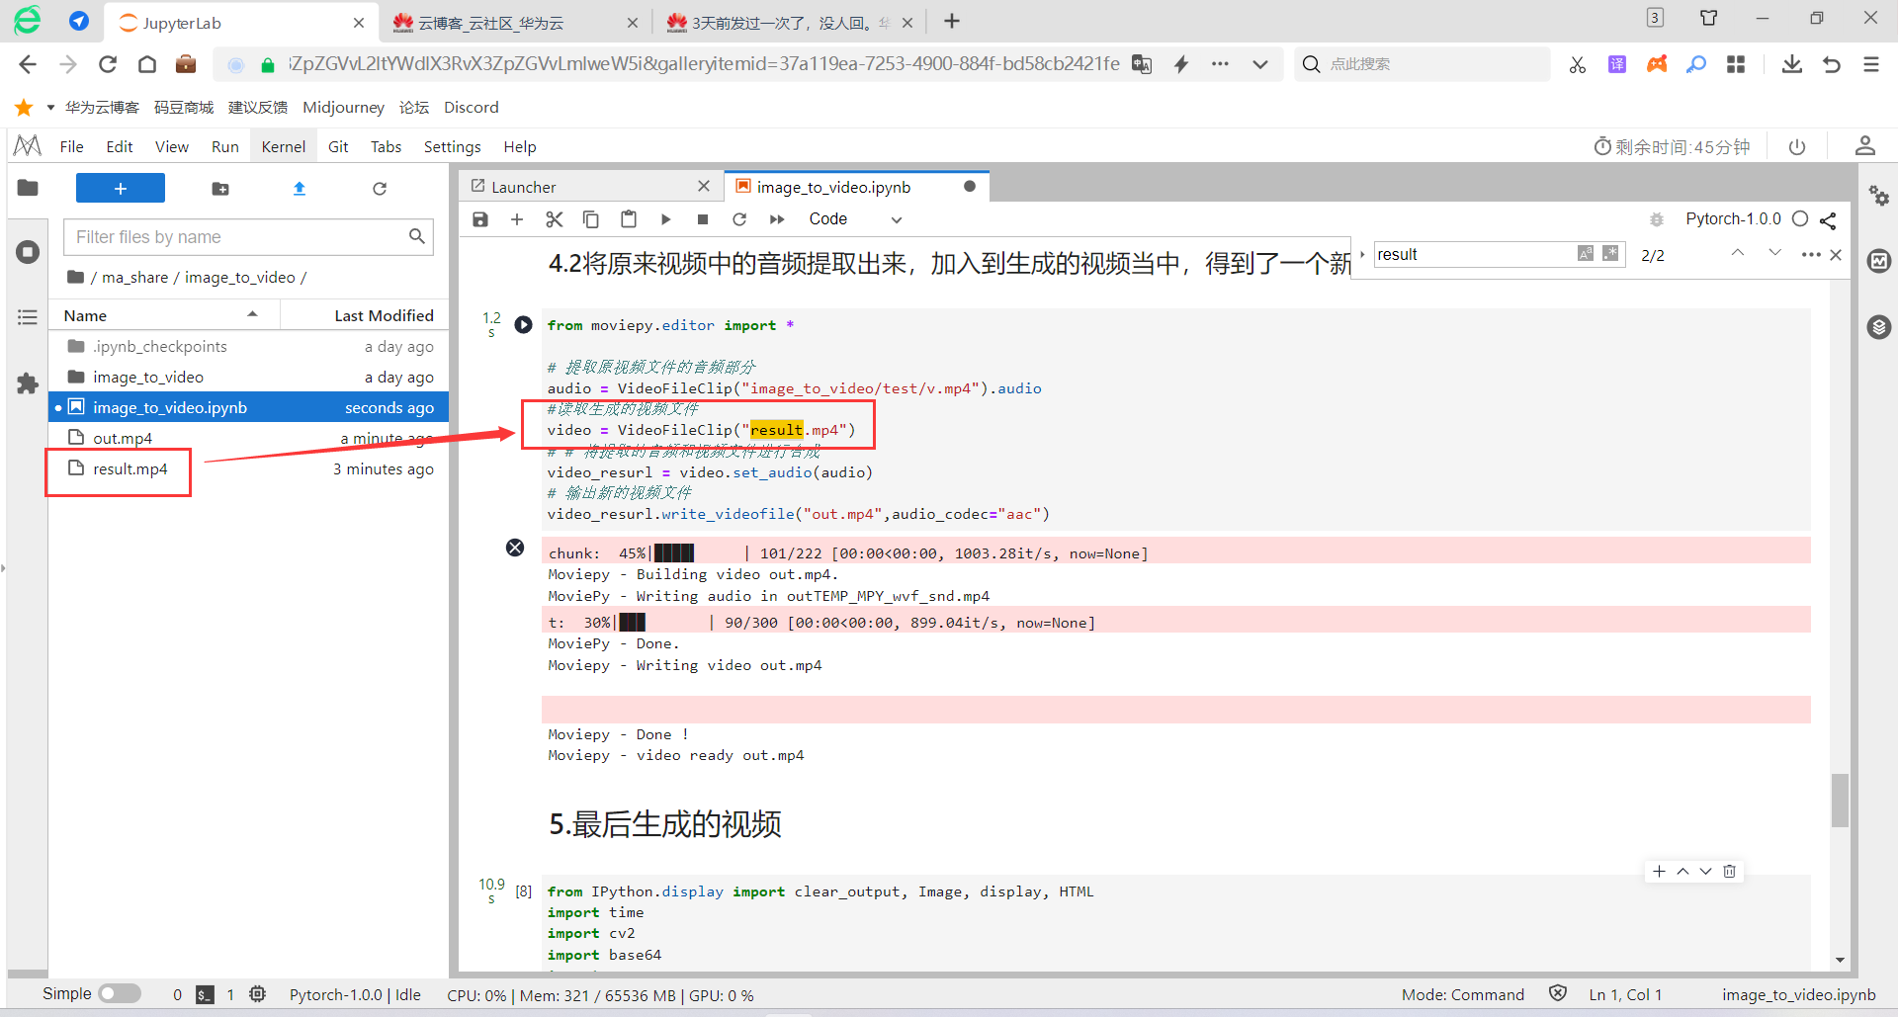Close the notebook search bar
The height and width of the screenshot is (1017, 1898).
[1836, 255]
